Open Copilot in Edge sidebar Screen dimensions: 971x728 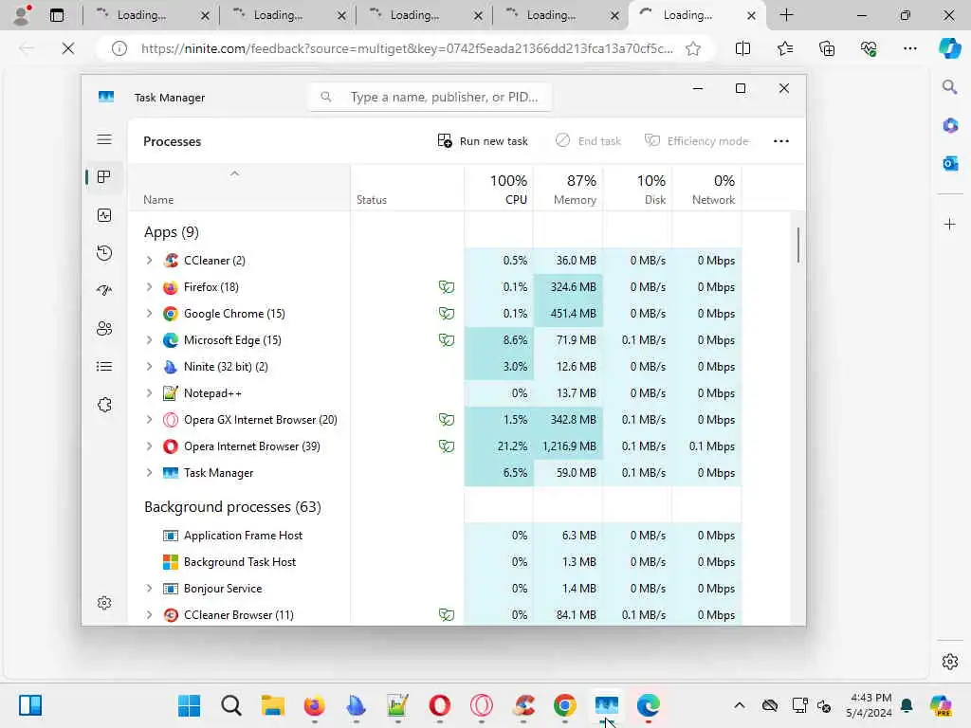point(949,48)
